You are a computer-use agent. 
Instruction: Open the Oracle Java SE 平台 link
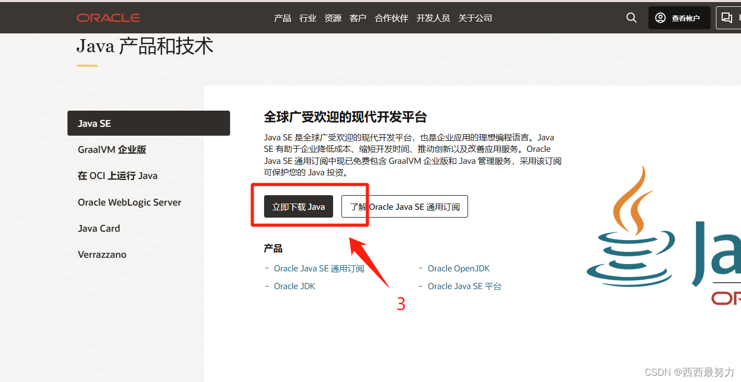[x=464, y=286]
